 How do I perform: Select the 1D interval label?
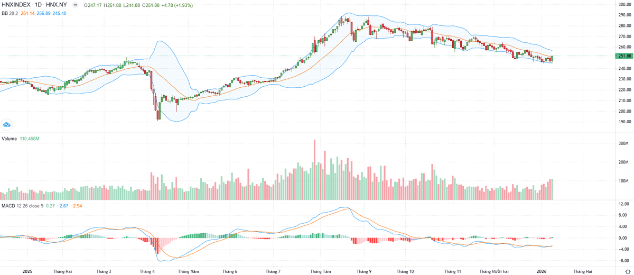(x=39, y=5)
